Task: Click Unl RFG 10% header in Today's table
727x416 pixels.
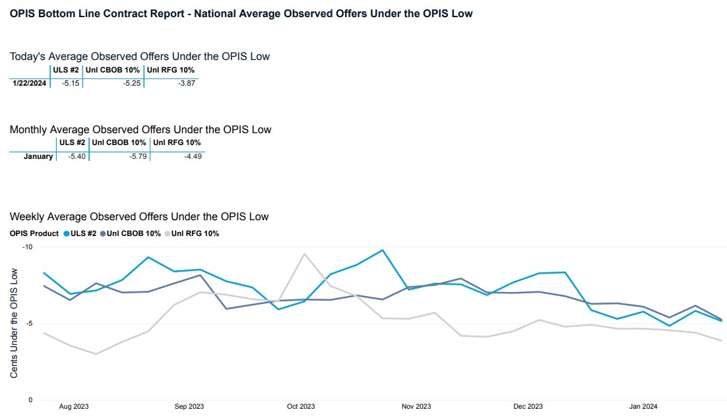Action: point(170,70)
